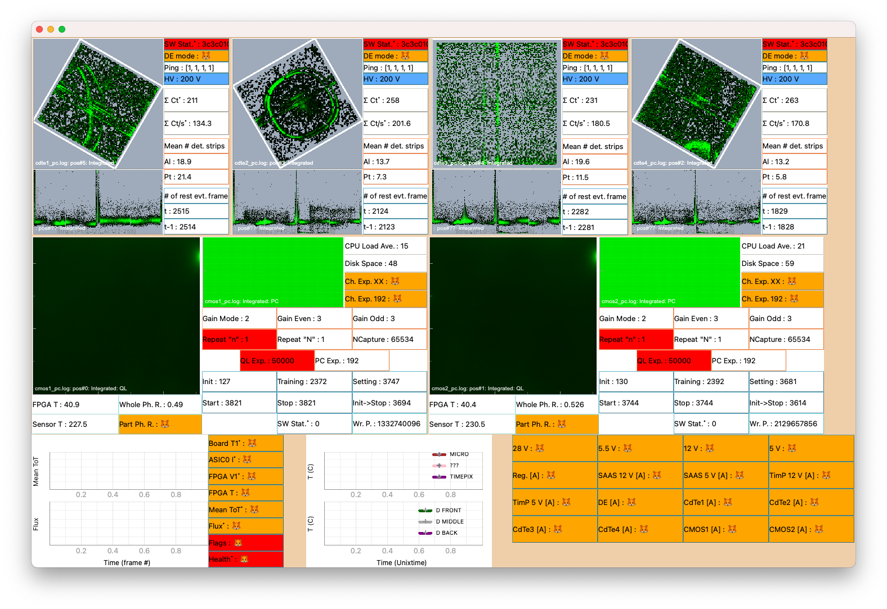
Task: Click the Training : 2372 cell
Action: coord(314,381)
